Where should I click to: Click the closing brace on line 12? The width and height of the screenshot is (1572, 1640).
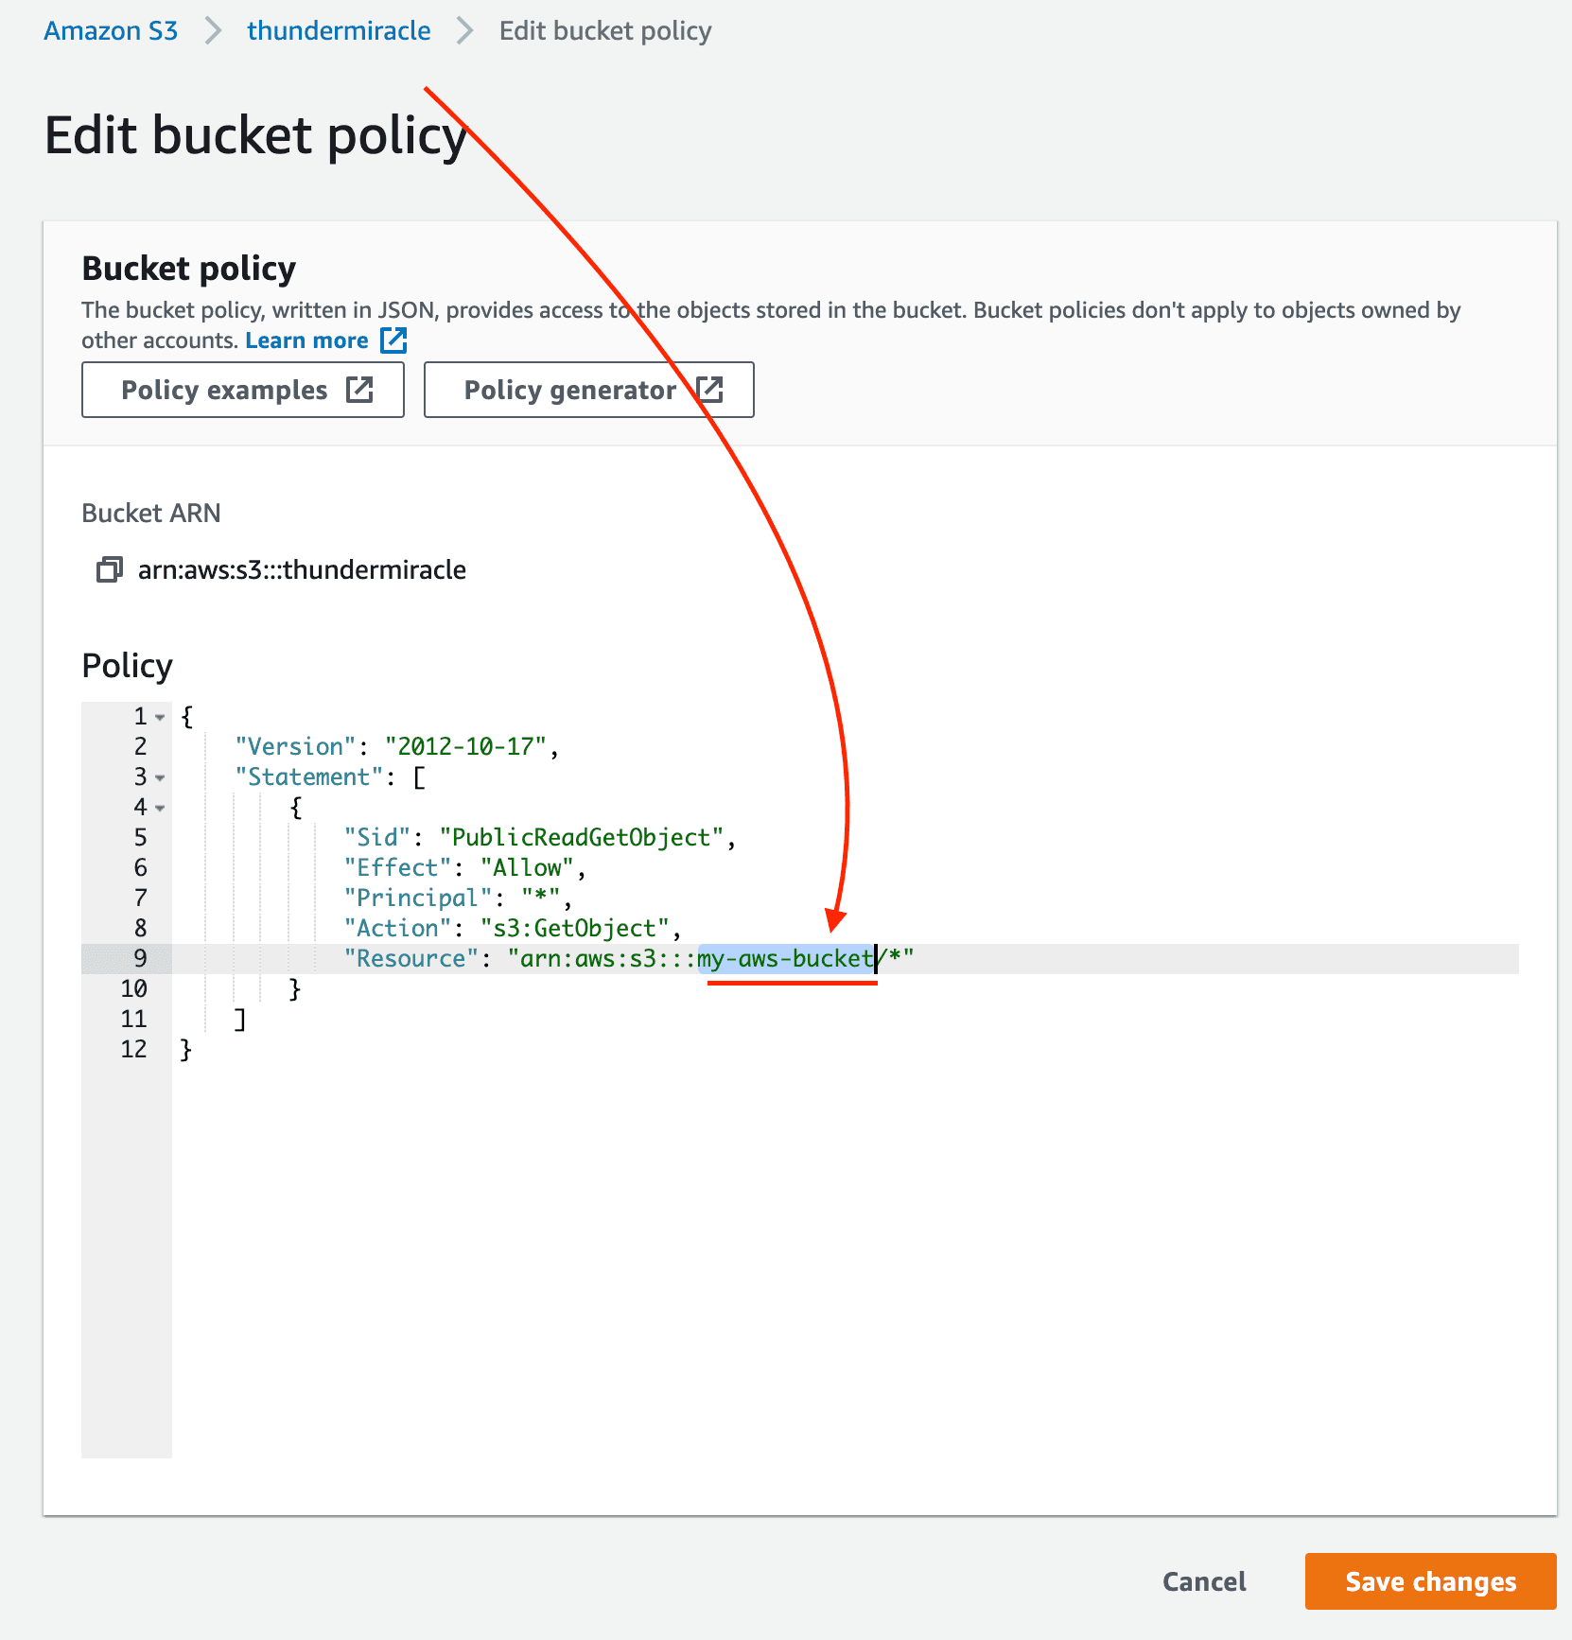click(x=185, y=1049)
